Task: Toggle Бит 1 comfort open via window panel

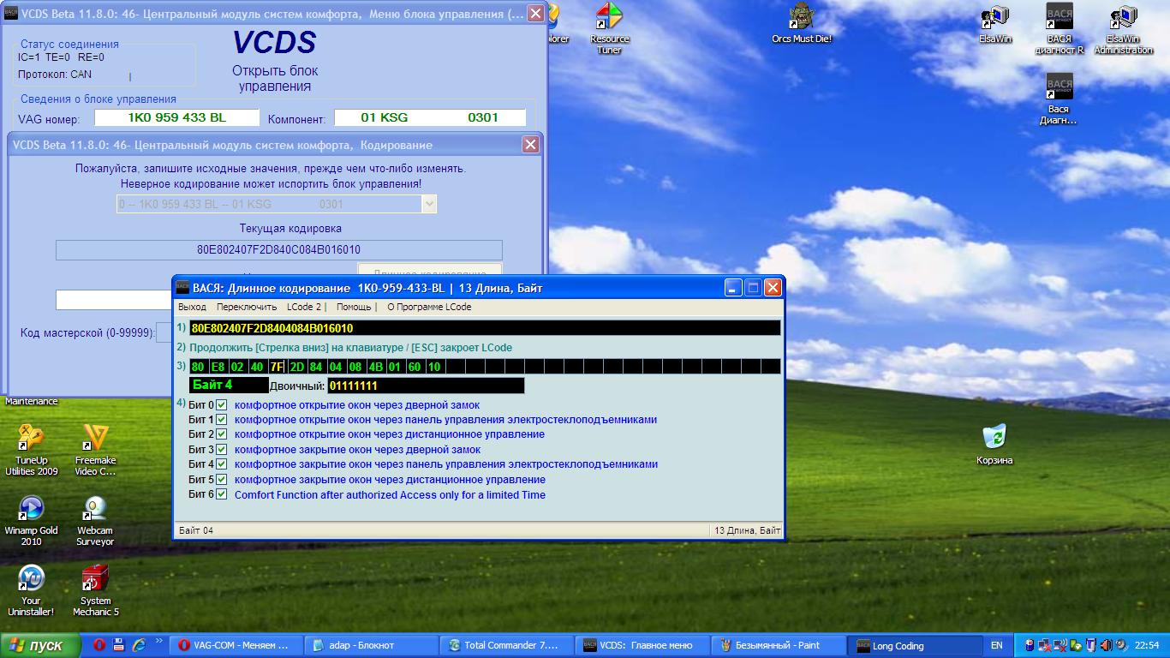Action: tap(222, 420)
